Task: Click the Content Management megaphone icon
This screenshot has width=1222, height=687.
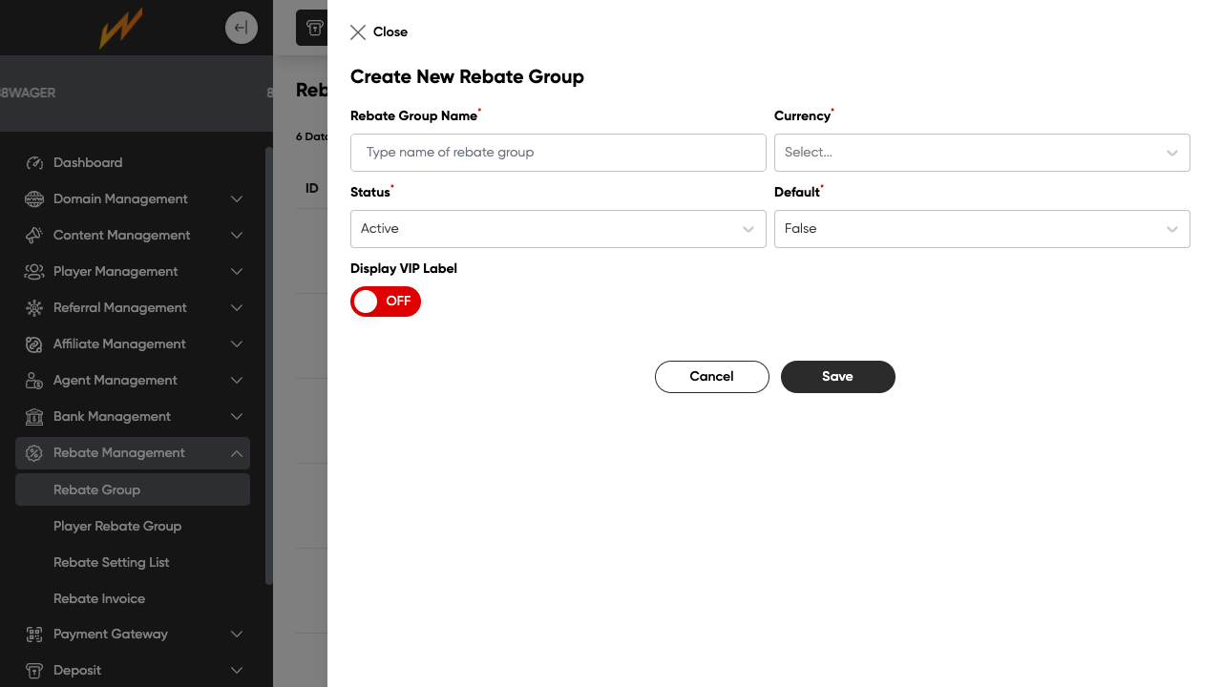Action: click(34, 236)
